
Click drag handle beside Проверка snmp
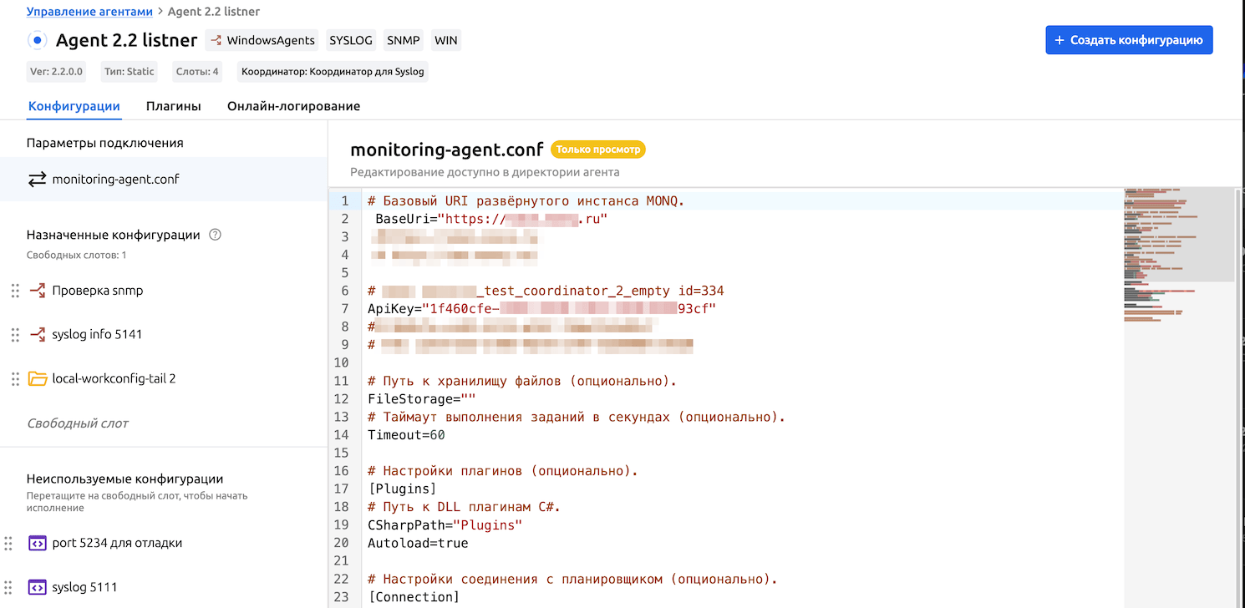(15, 291)
